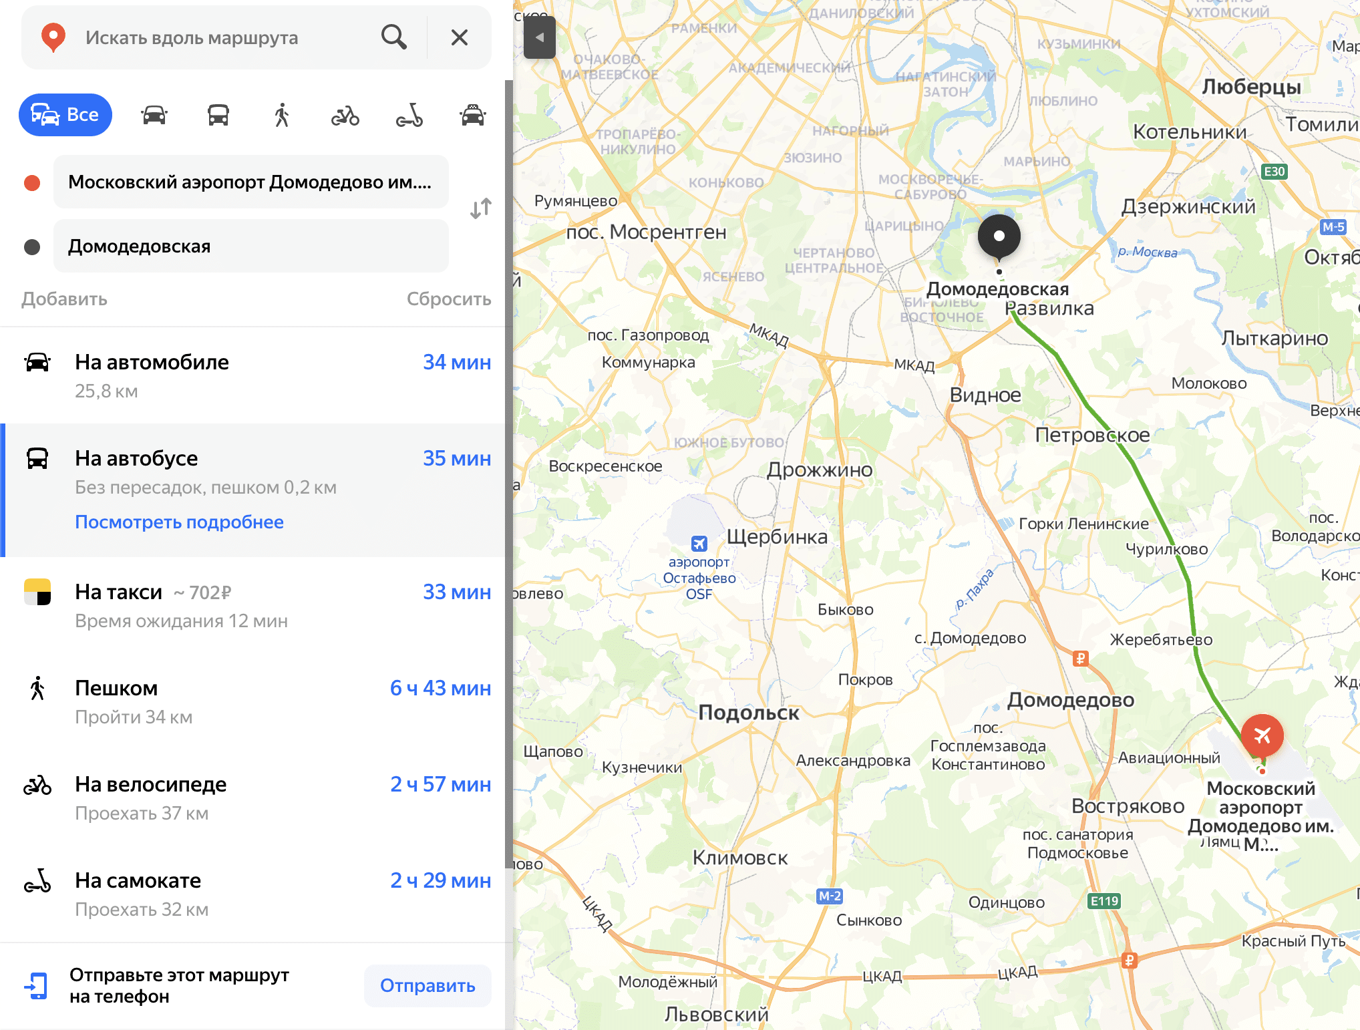This screenshot has height=1030, width=1360.
Task: Select the taxi mode icon
Action: (473, 115)
